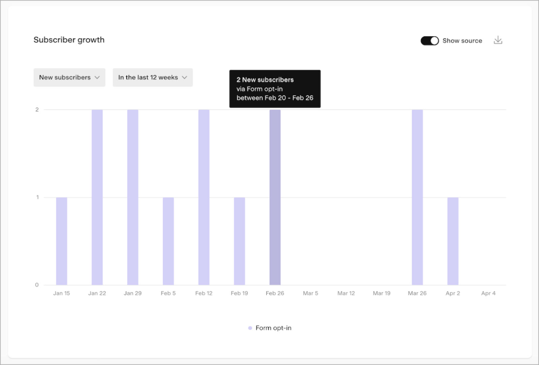Click the download chart icon
The height and width of the screenshot is (365, 539).
click(x=498, y=40)
